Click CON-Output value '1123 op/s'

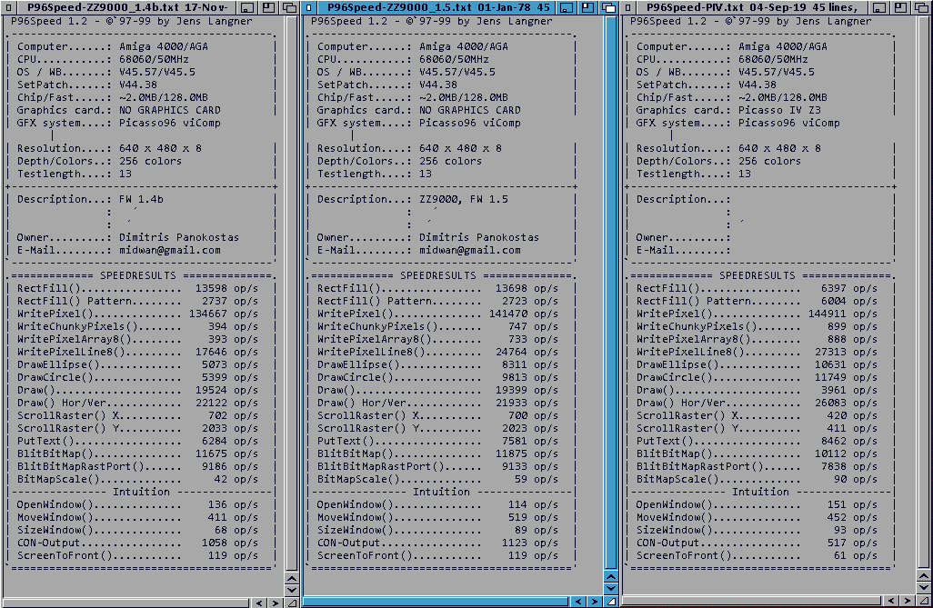coord(530,543)
